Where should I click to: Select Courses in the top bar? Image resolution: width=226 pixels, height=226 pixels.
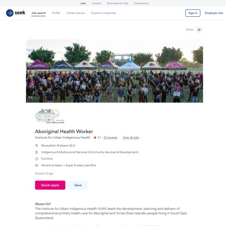97,3
